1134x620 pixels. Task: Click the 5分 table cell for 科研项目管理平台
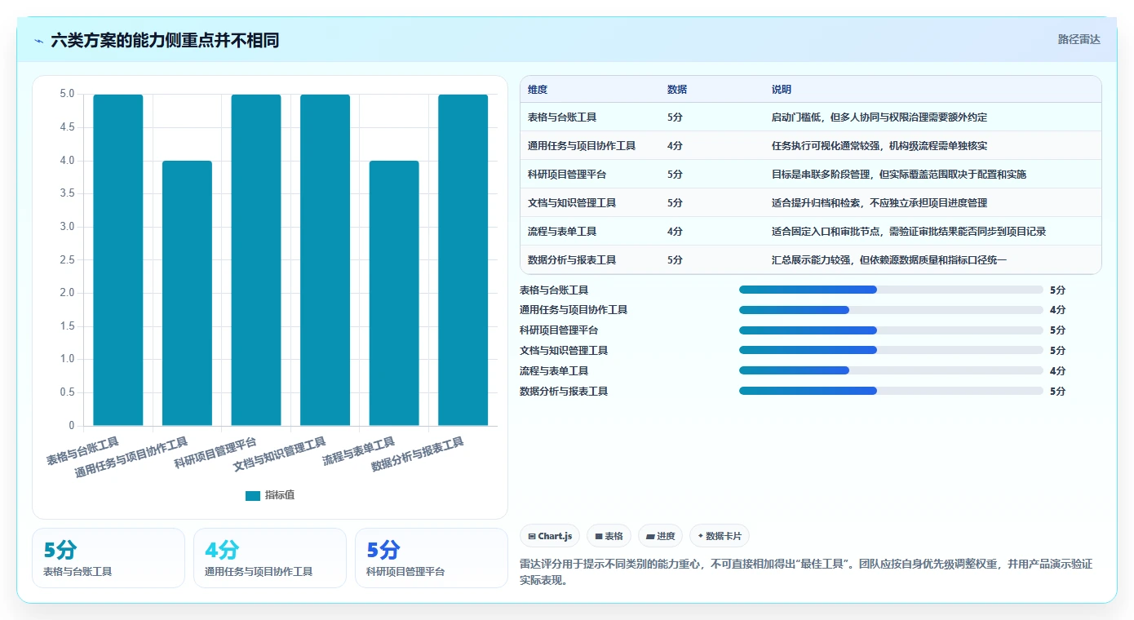(675, 175)
